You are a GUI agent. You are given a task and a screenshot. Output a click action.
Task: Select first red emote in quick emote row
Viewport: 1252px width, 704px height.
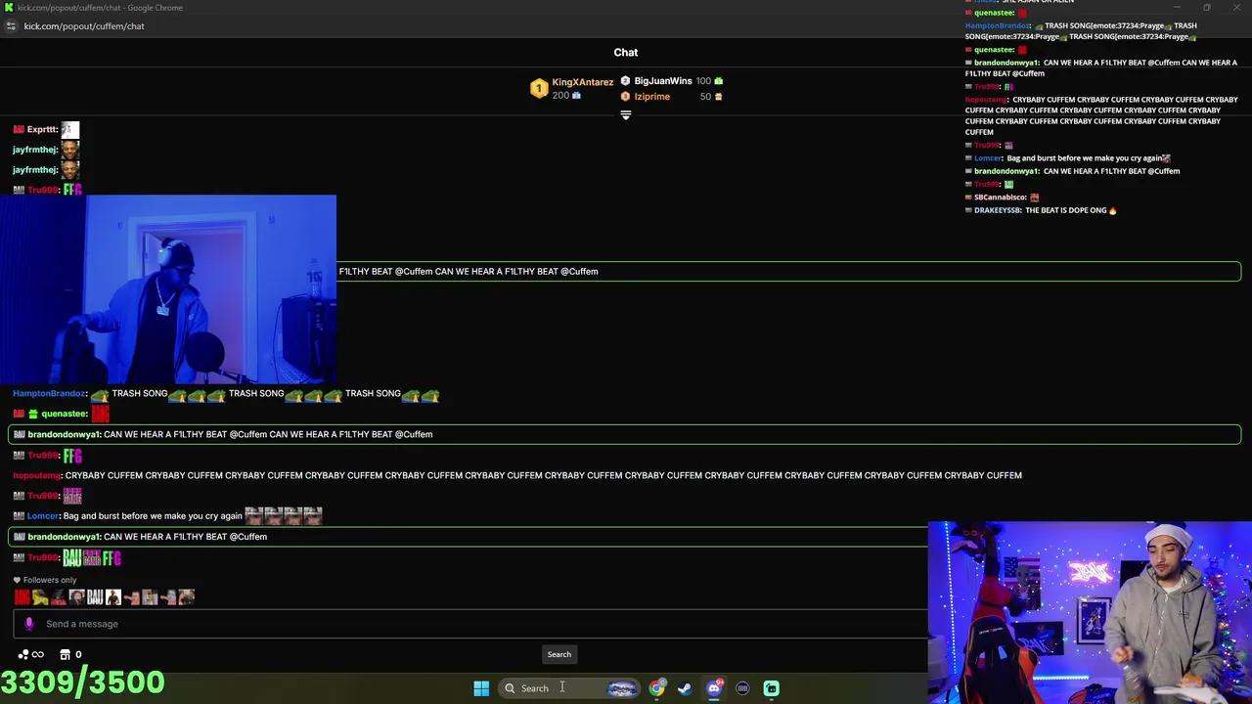(22, 596)
